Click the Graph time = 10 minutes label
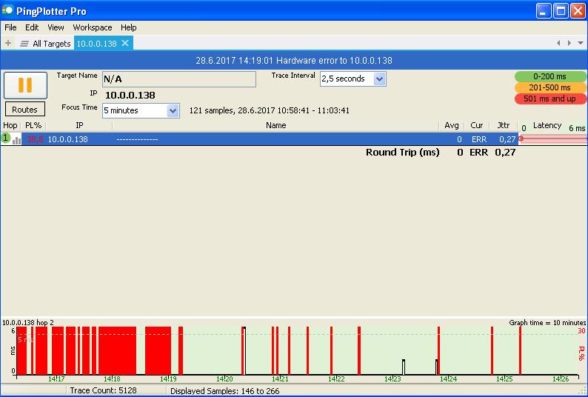Screen dimensions: 588x397 (547, 323)
